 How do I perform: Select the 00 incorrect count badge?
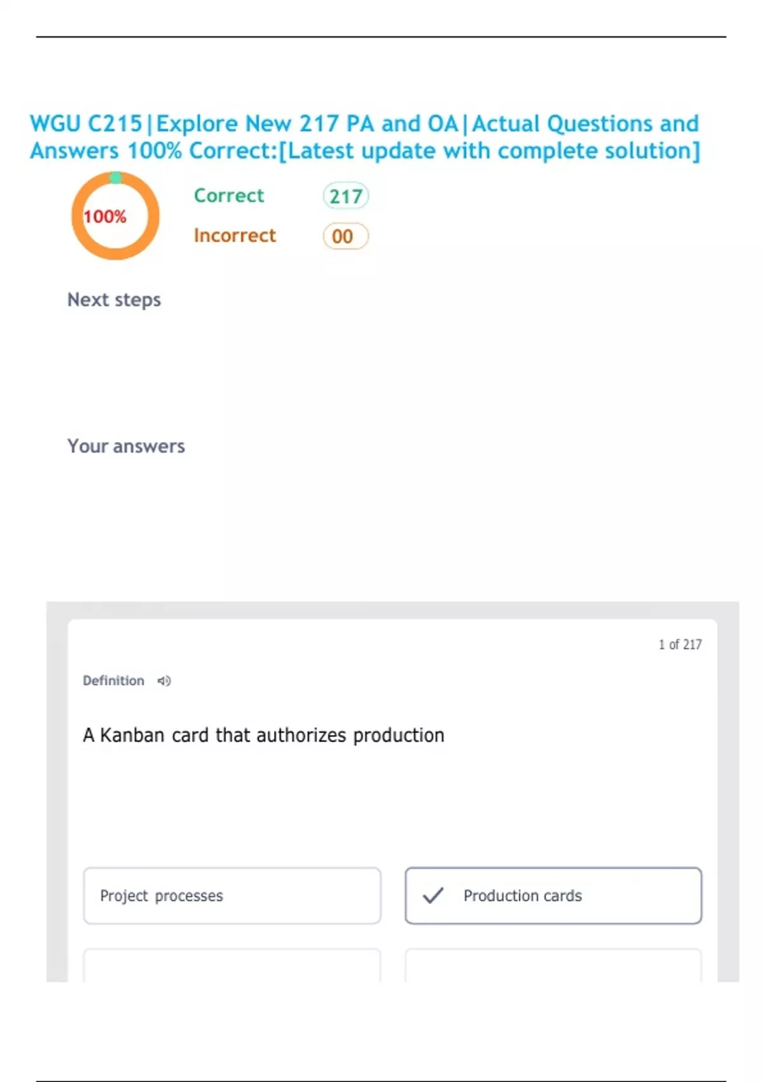tap(345, 236)
